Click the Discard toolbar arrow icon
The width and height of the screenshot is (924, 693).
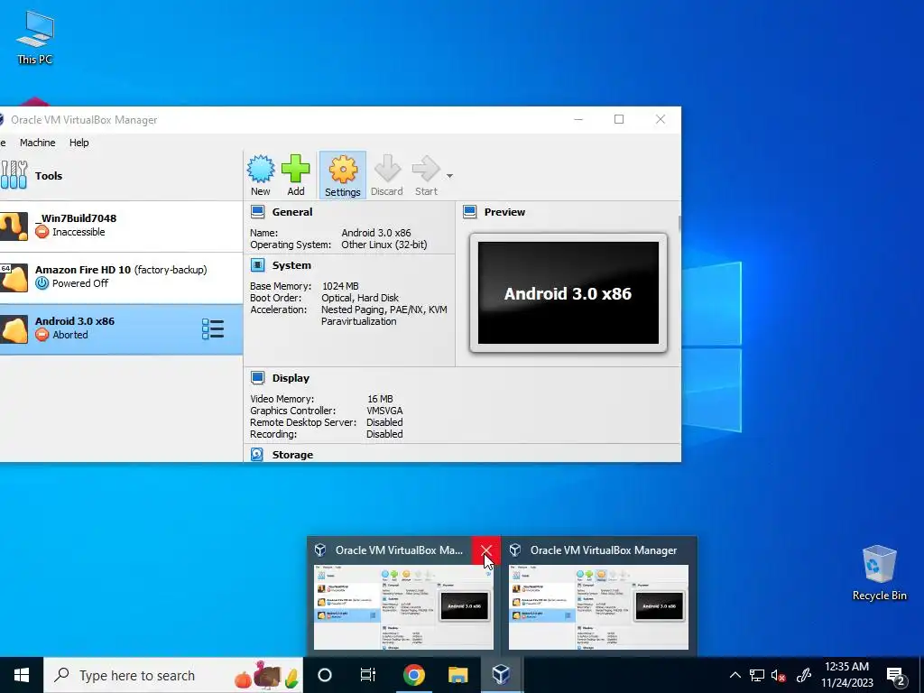tap(387, 169)
